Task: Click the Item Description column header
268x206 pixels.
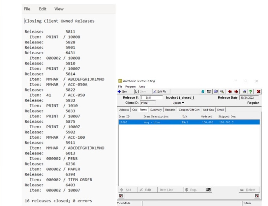Action: 156,116
